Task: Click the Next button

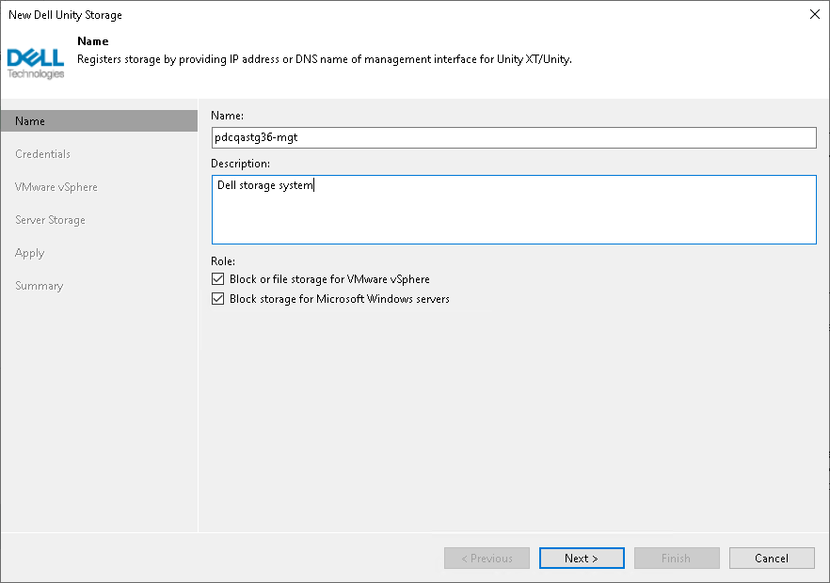Action: (582, 559)
